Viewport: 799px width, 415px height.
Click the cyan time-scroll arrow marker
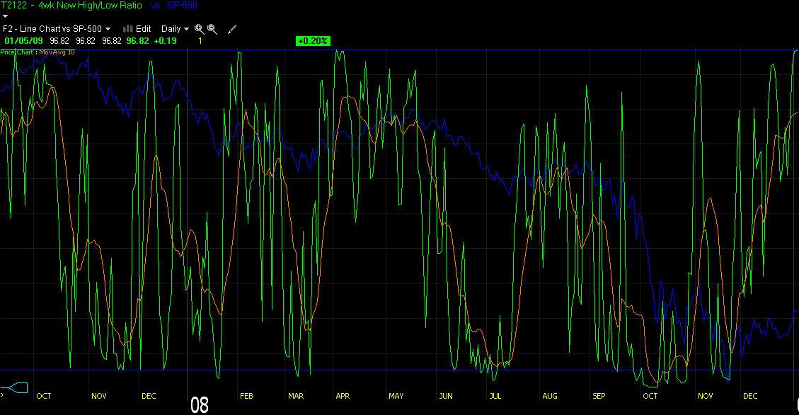[14, 388]
